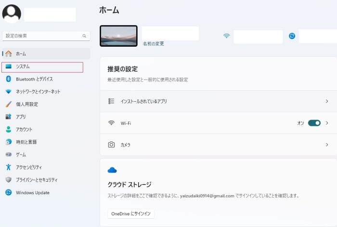Expand インストールされているアプリ row chevron
Screen dimensions: 337x227
point(327,101)
